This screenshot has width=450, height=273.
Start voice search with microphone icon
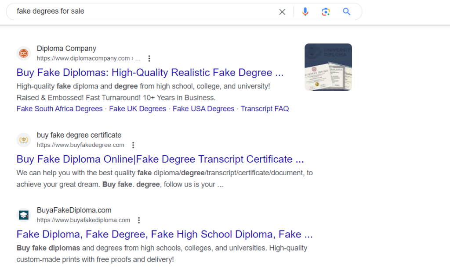point(305,12)
